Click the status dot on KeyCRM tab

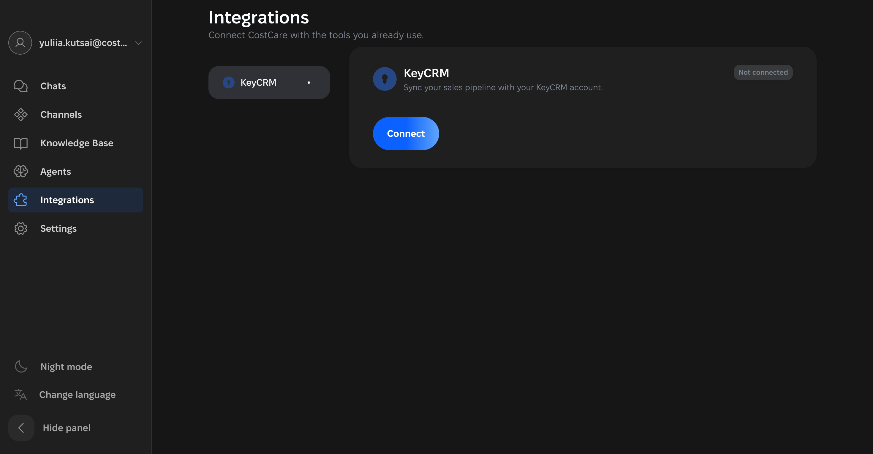point(309,82)
